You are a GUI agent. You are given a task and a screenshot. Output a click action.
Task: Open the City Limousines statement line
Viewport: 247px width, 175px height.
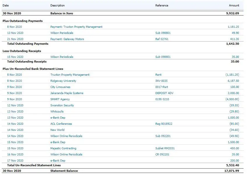coord(60,87)
